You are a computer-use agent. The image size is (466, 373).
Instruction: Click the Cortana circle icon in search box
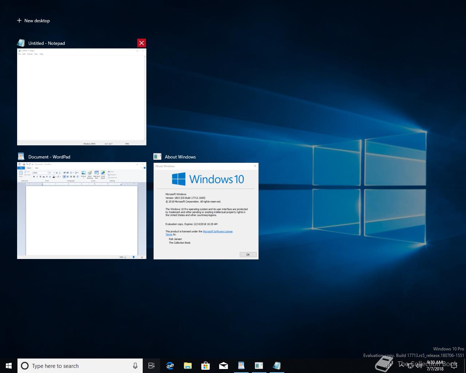tap(25, 366)
